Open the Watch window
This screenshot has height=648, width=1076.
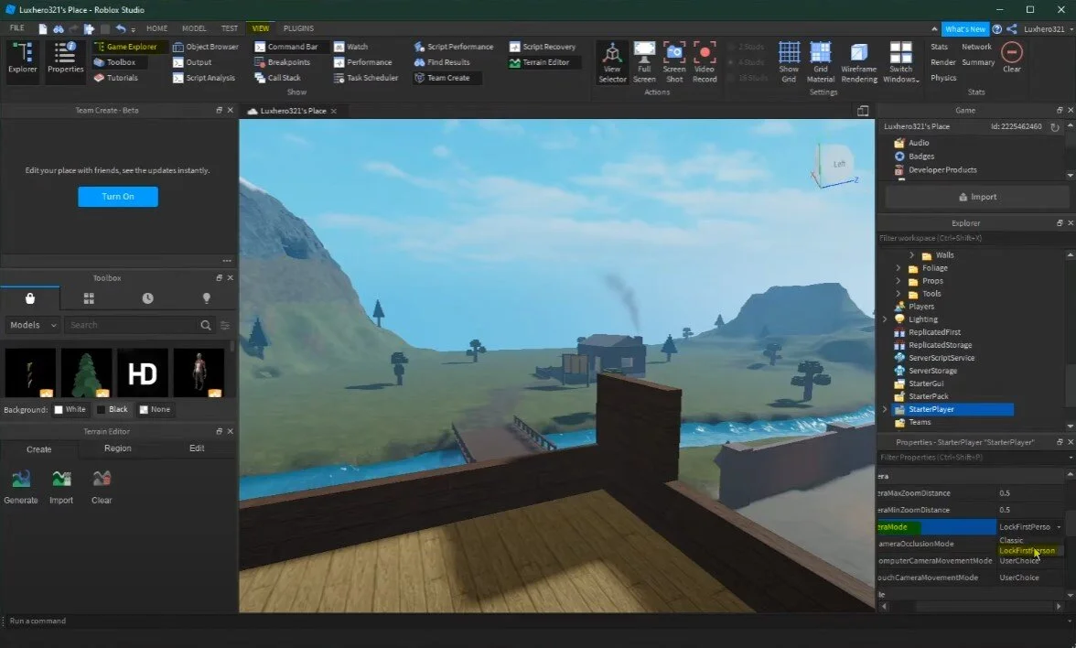(x=350, y=47)
